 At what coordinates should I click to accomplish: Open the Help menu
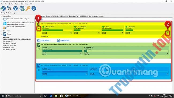point(31,4)
